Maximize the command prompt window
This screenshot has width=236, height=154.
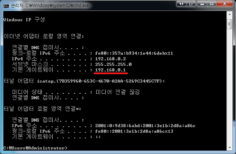tap(212, 4)
